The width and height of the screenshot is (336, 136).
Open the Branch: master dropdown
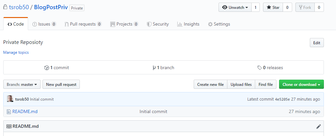[22, 85]
